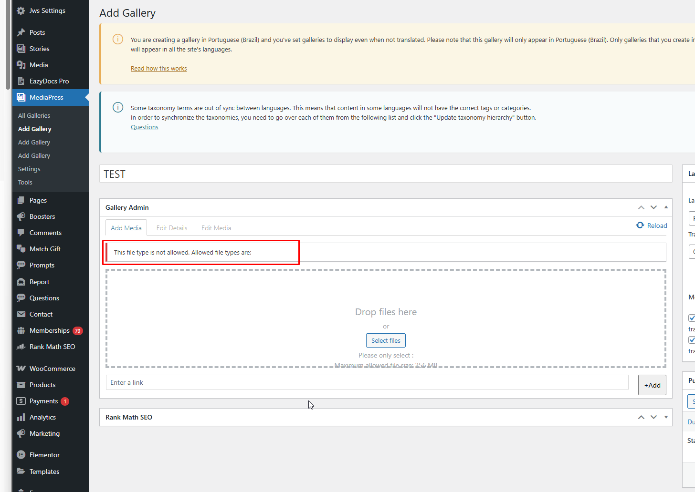The height and width of the screenshot is (492, 695).
Task: Collapse the Gallery Admin panel triangle
Action: click(x=666, y=207)
